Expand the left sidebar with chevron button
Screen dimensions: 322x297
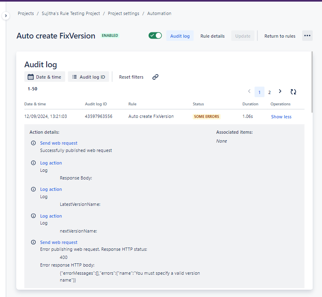tap(6, 16)
